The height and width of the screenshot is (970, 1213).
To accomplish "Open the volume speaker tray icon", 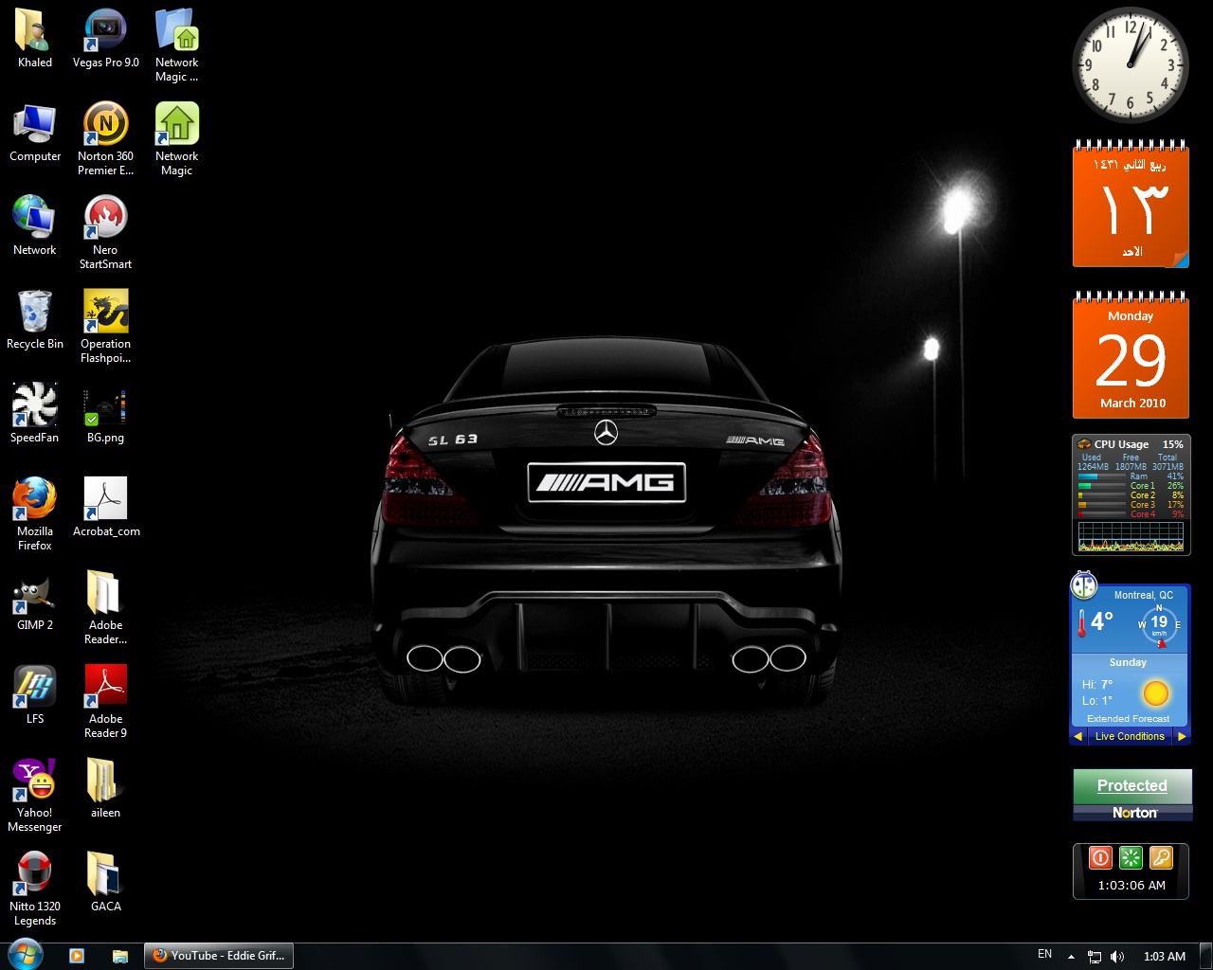I will tap(1118, 957).
